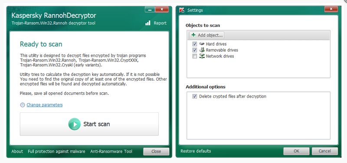347x163 pixels.
Task: Click the Start scan play icon
Action: [x=74, y=124]
